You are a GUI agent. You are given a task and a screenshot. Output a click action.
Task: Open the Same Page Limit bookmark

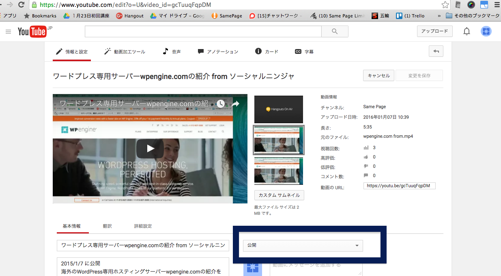(338, 16)
